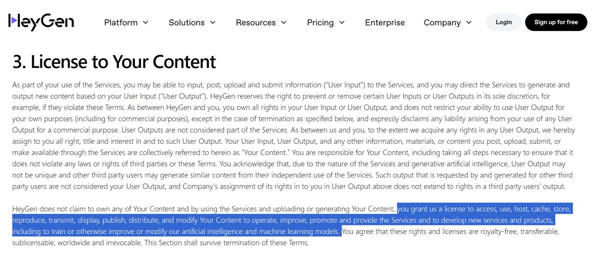Click the first paragraph starting 'As part of your use'
593x254 pixels.
294,136
